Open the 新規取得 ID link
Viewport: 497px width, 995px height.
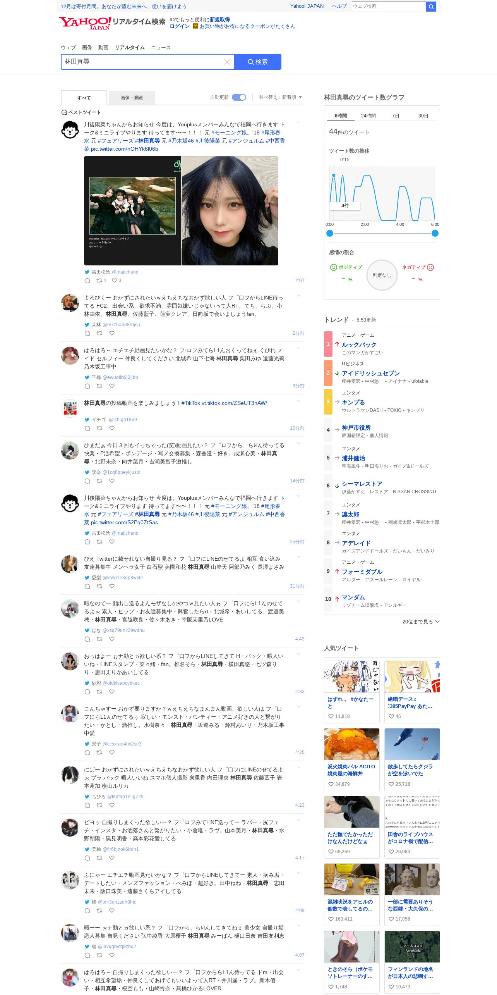coord(220,20)
